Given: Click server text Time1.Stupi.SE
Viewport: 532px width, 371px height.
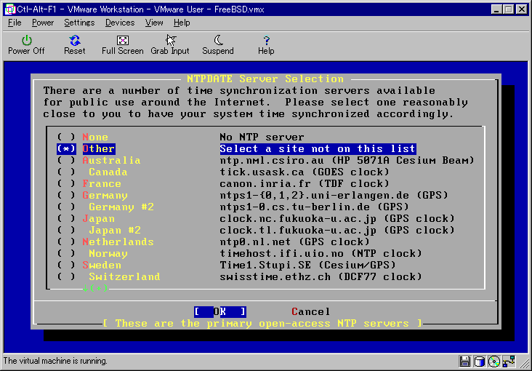Looking at the screenshot, I should pyautogui.click(x=265, y=265).
